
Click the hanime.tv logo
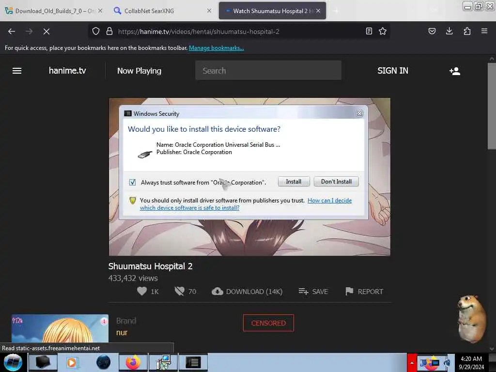(67, 71)
